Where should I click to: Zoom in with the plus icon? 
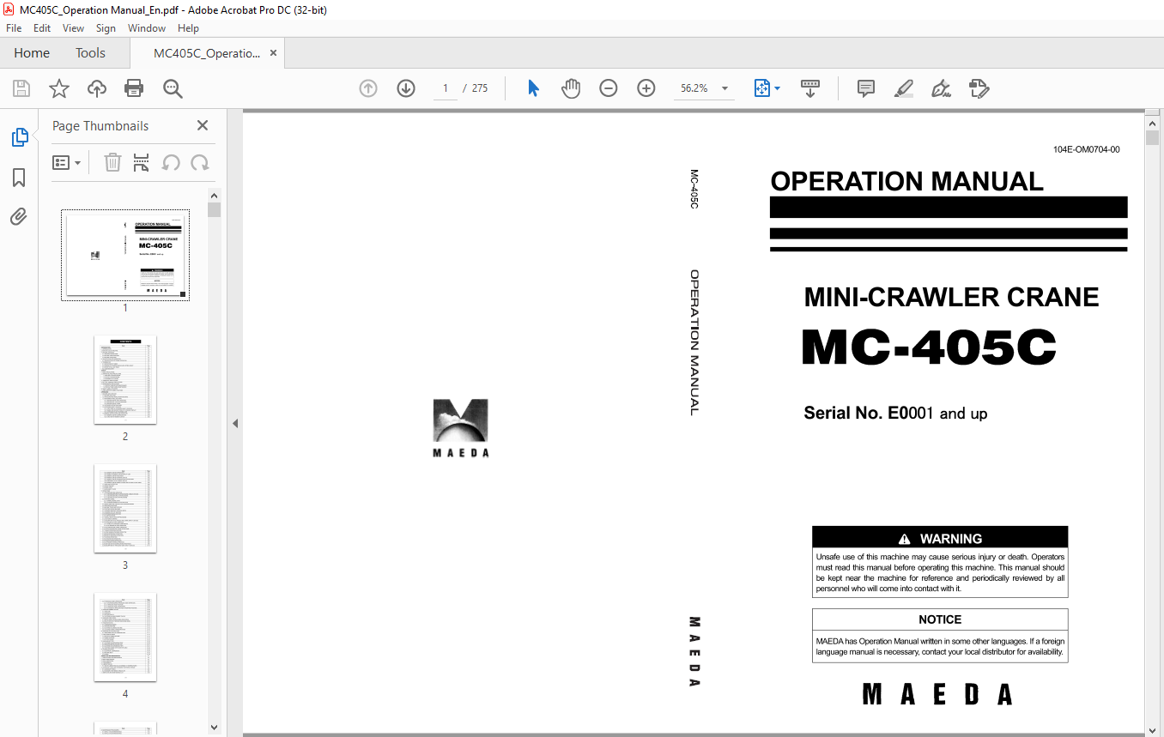(646, 88)
